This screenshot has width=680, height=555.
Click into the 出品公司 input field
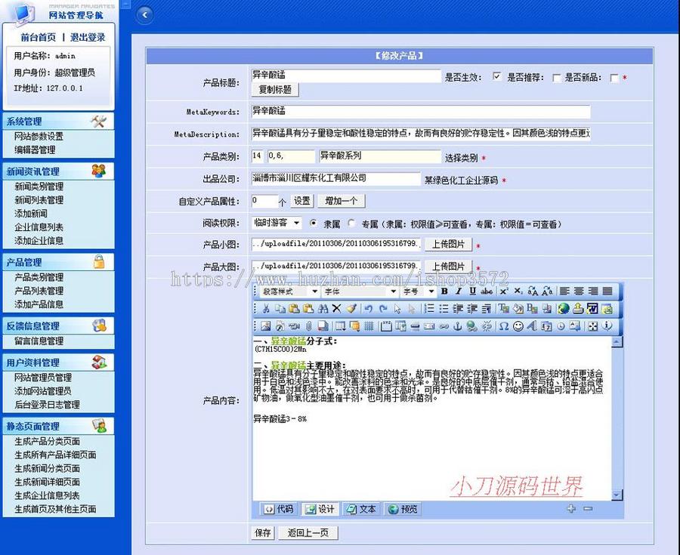336,178
